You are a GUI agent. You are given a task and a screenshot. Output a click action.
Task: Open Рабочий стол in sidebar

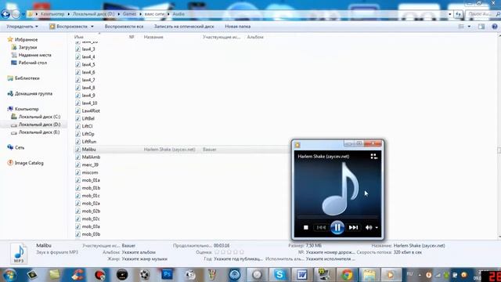pos(33,63)
